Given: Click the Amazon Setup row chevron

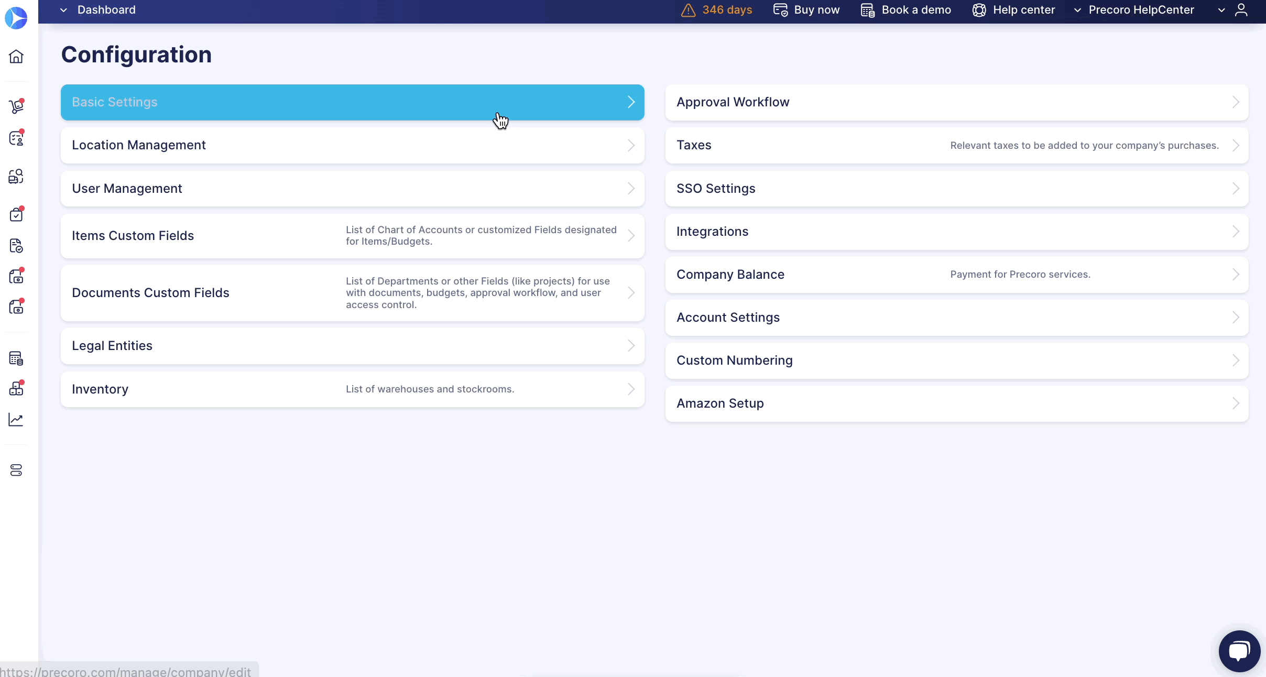Looking at the screenshot, I should (x=1236, y=403).
